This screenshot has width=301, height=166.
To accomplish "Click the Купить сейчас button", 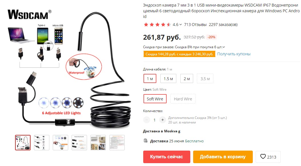I will [167, 157].
